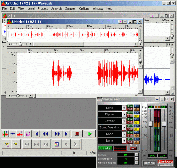Screen dimensions: 177x168
Task: Click the Master Section title icon
Action: [x=99, y=99]
